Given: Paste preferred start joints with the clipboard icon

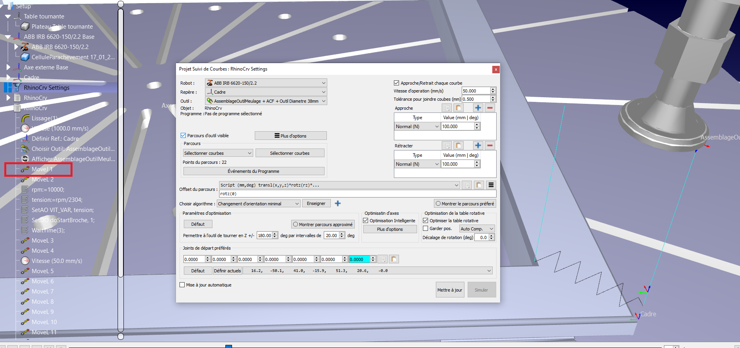Looking at the screenshot, I should click(x=394, y=259).
